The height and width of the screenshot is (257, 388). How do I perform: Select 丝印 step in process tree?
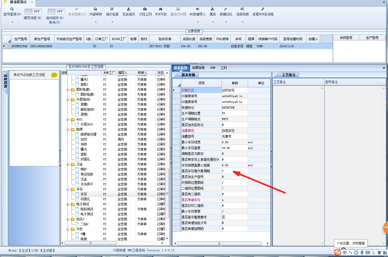84,140
